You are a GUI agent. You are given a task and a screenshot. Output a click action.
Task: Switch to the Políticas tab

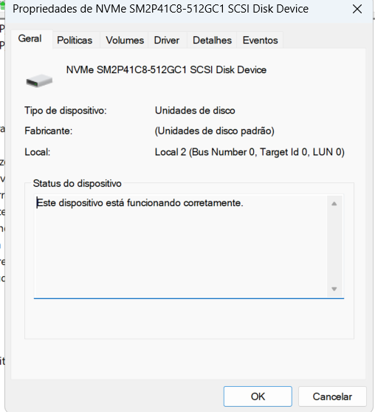[x=75, y=40]
